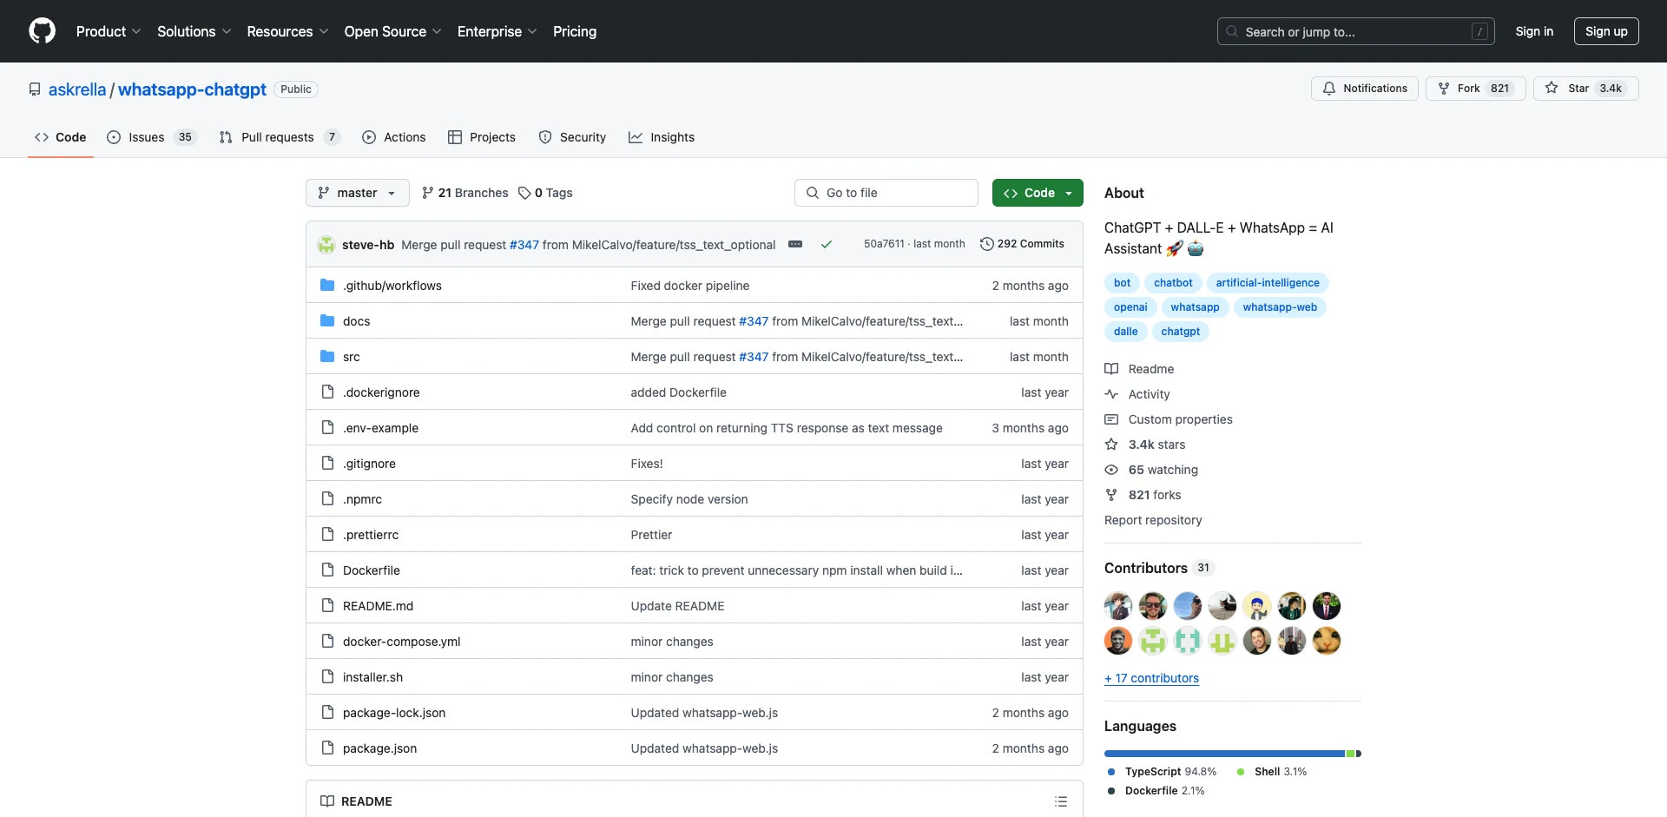The image size is (1667, 817).
Task: Open the Product dropdown menu
Action: pos(109,31)
